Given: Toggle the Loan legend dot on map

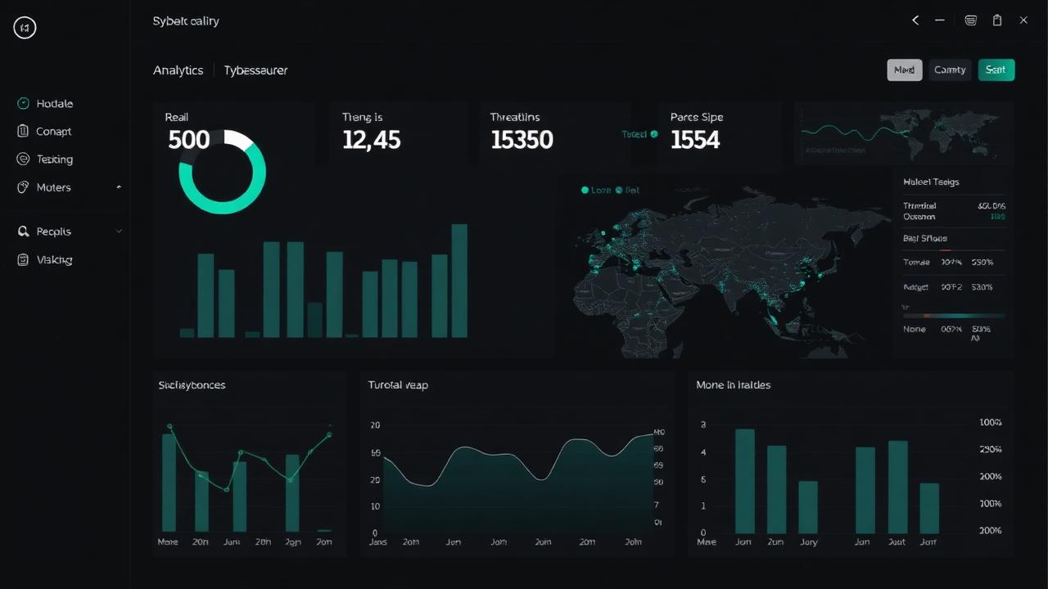Looking at the screenshot, I should pos(585,190).
